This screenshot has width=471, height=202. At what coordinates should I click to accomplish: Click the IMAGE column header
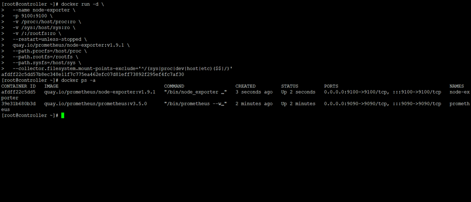(x=51, y=86)
